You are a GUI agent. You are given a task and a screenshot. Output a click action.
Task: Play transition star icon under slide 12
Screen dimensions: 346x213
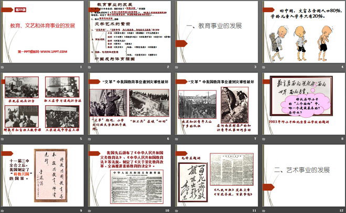pyautogui.click(x=264, y=211)
